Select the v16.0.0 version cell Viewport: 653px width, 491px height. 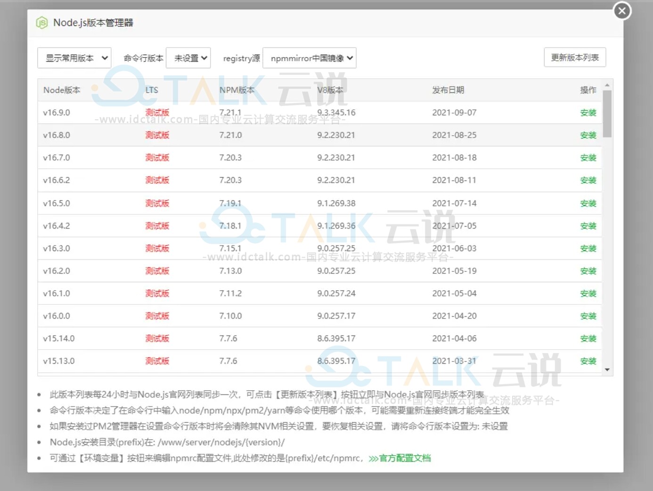click(57, 316)
